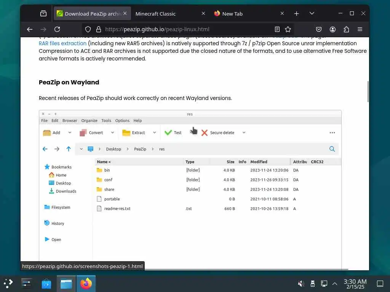This screenshot has width=390, height=292.
Task: Bookmark this page with the star
Action: point(288,29)
